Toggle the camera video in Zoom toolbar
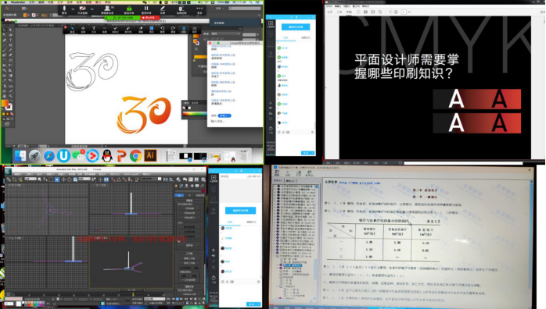This screenshot has height=309, width=546. click(x=83, y=9)
